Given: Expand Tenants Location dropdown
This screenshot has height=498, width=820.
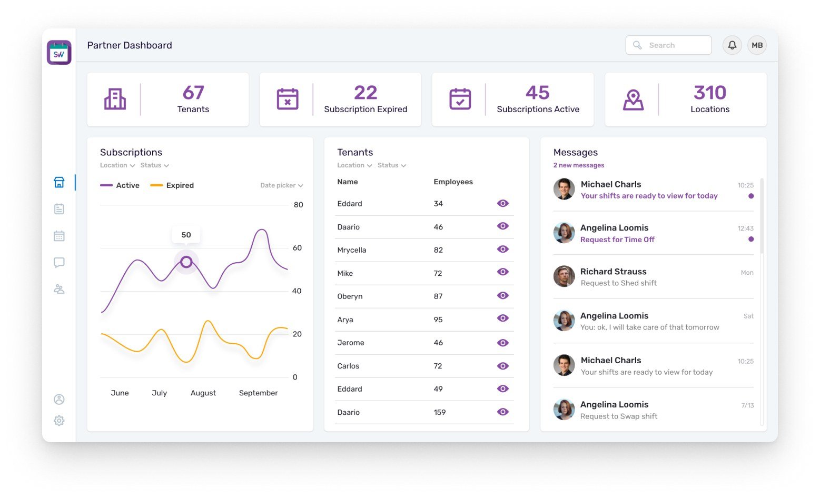Looking at the screenshot, I should click(354, 165).
